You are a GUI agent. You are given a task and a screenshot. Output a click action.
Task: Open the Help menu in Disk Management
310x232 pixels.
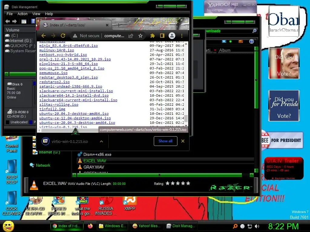tap(49, 14)
